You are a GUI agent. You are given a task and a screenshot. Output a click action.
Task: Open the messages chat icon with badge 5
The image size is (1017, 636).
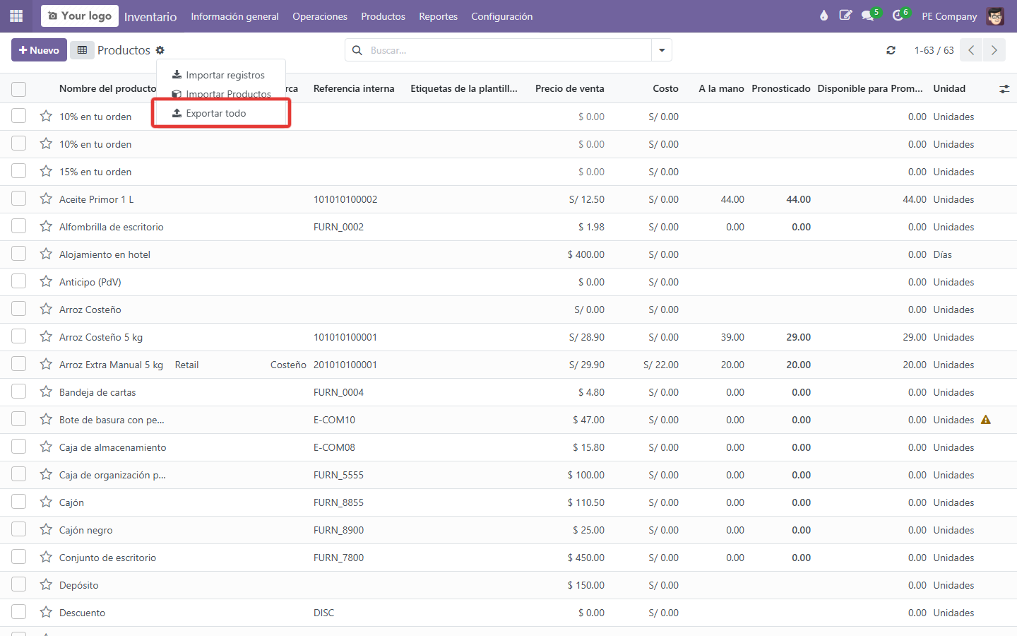pyautogui.click(x=868, y=16)
